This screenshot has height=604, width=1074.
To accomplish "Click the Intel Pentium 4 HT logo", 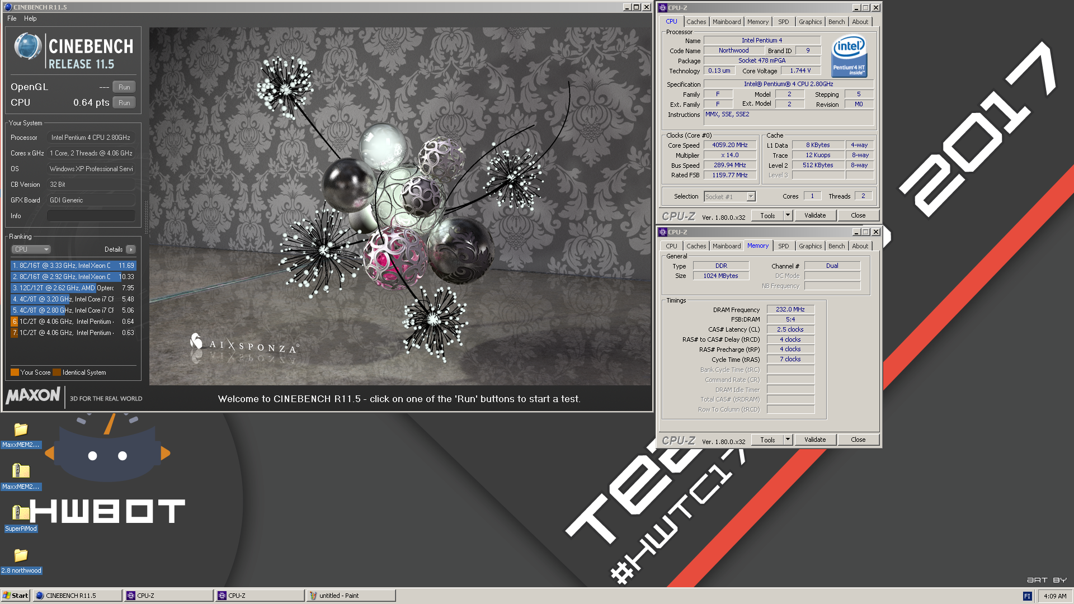I will pyautogui.click(x=849, y=56).
